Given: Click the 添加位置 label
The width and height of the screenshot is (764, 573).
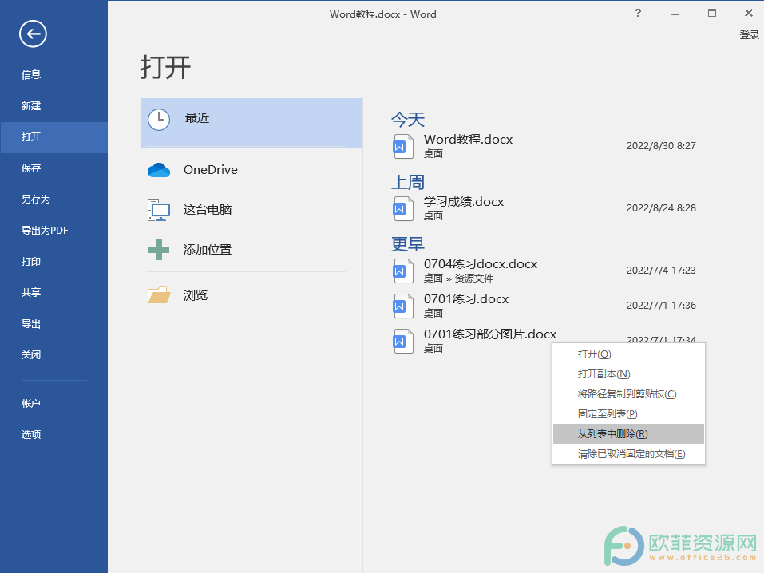Looking at the screenshot, I should (207, 250).
